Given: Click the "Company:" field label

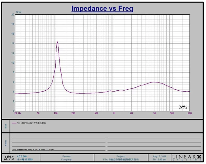Looking at the screenshot, I should (x=66, y=159).
